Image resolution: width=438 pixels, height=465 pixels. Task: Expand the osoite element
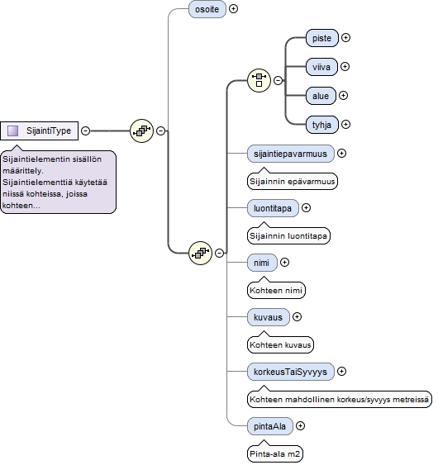pyautogui.click(x=234, y=9)
